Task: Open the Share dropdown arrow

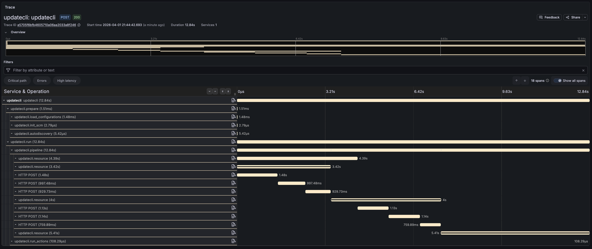Action: [585, 17]
